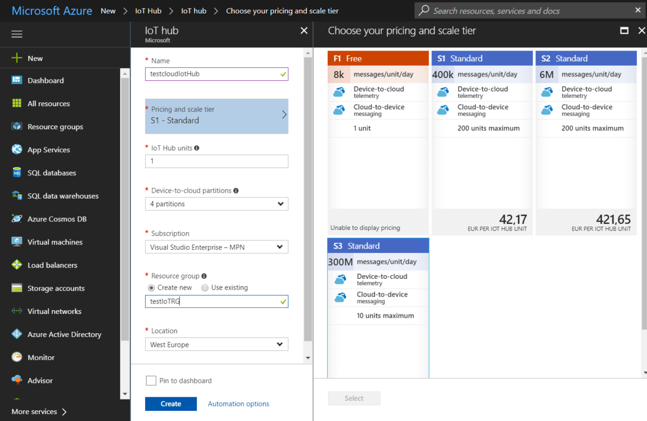Open the hamburger menu icon

17,34
